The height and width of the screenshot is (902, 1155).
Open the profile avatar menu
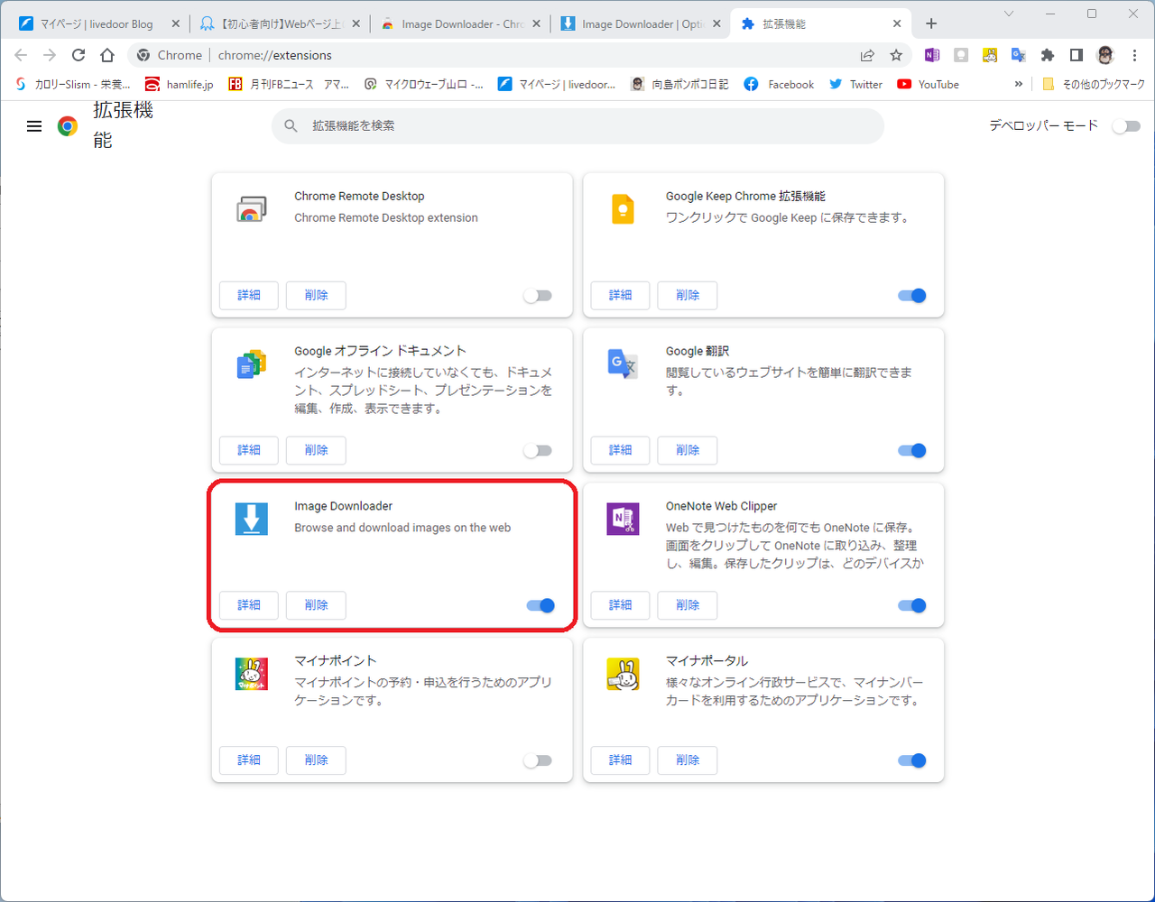[1105, 55]
